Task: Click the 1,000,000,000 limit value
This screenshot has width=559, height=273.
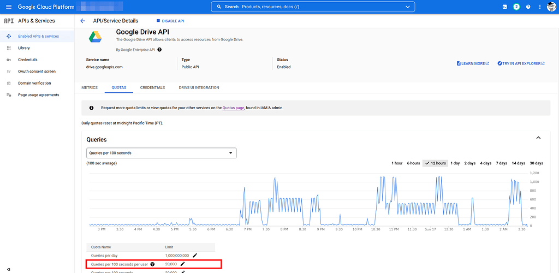Action: [177, 256]
